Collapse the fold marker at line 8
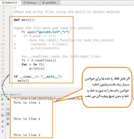Viewport: 134px width, 139px height. (12, 36)
